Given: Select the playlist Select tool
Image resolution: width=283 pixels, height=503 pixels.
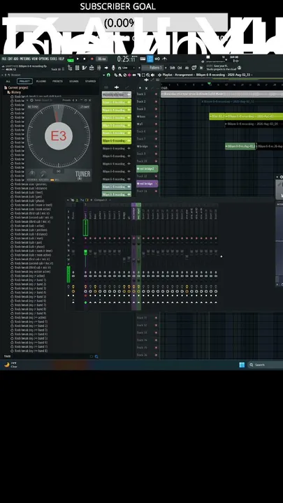Looking at the screenshot, I should [143, 75].
